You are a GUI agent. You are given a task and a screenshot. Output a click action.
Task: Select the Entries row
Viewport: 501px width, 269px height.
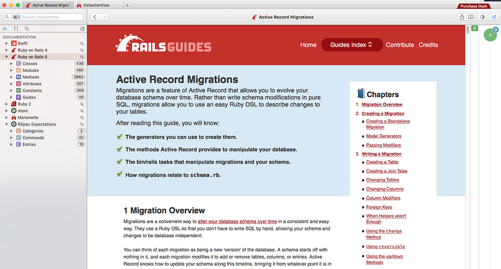pos(43,145)
